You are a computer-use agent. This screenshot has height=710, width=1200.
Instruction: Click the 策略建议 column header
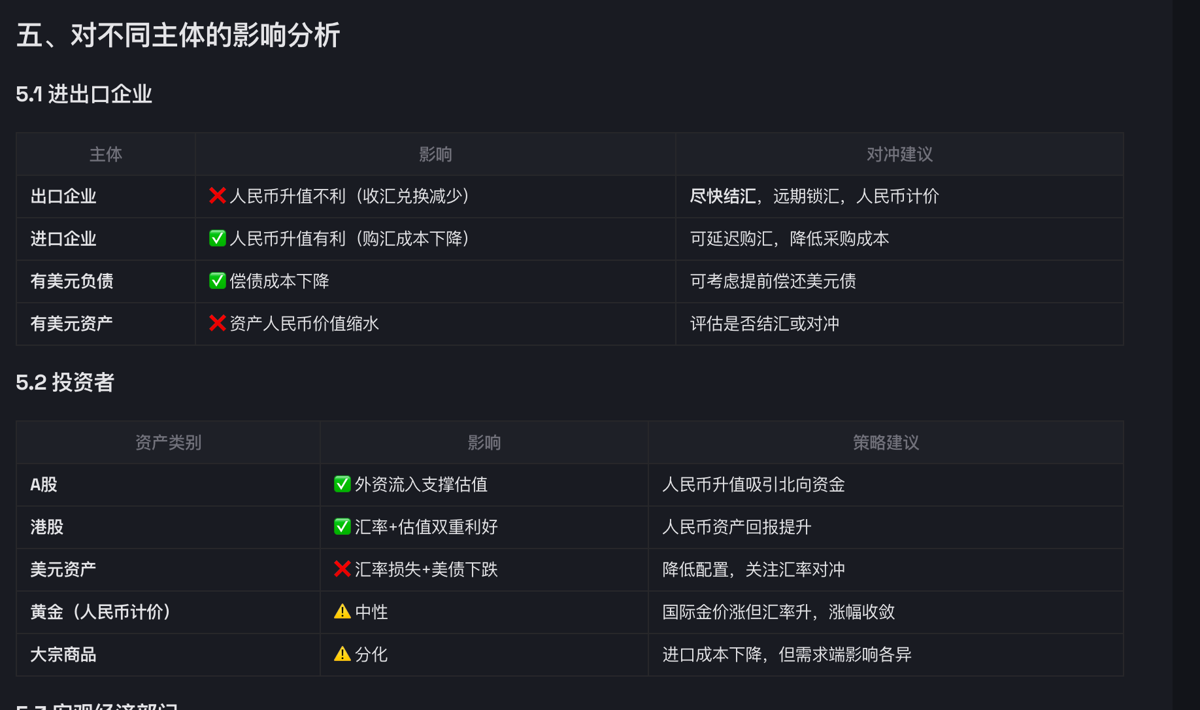click(886, 443)
